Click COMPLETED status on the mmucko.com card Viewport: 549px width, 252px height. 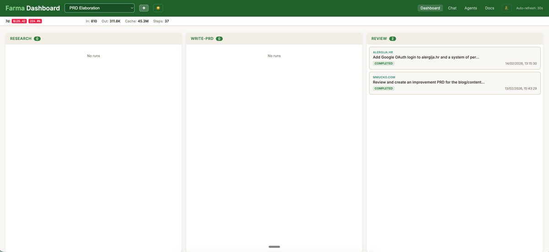point(383,88)
